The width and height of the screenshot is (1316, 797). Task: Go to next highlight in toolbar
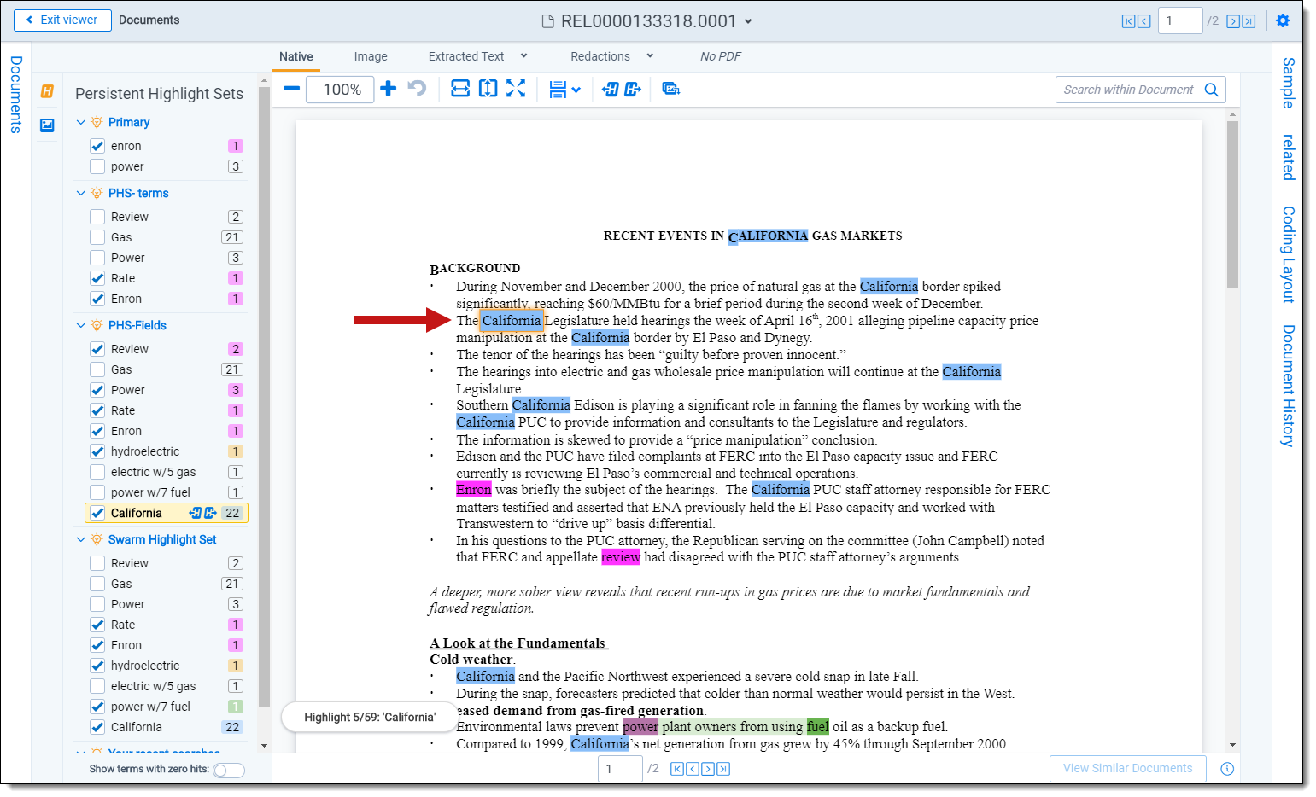click(633, 89)
